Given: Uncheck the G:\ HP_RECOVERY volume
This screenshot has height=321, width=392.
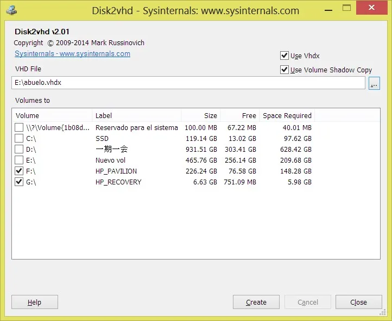Looking at the screenshot, I should click(x=19, y=182).
